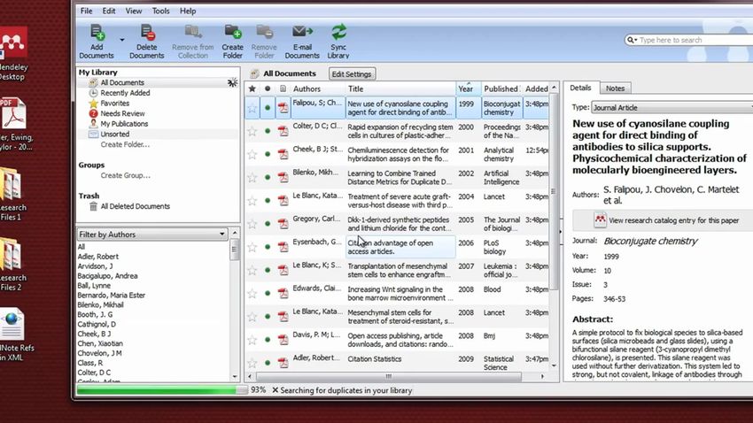753x423 pixels.
Task: Toggle favorite star for Gregory row
Action: pos(252,224)
